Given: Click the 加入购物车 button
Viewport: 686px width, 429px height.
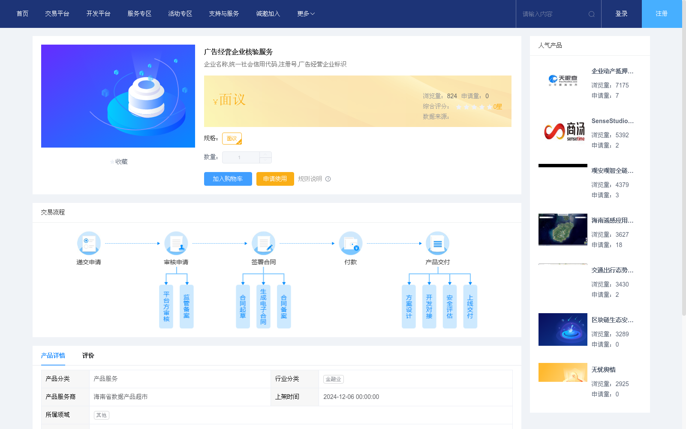Looking at the screenshot, I should click(x=228, y=179).
